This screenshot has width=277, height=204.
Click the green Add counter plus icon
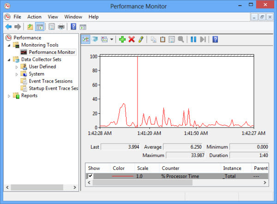(122, 39)
